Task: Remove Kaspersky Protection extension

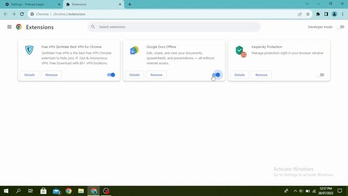Action: pos(261,75)
